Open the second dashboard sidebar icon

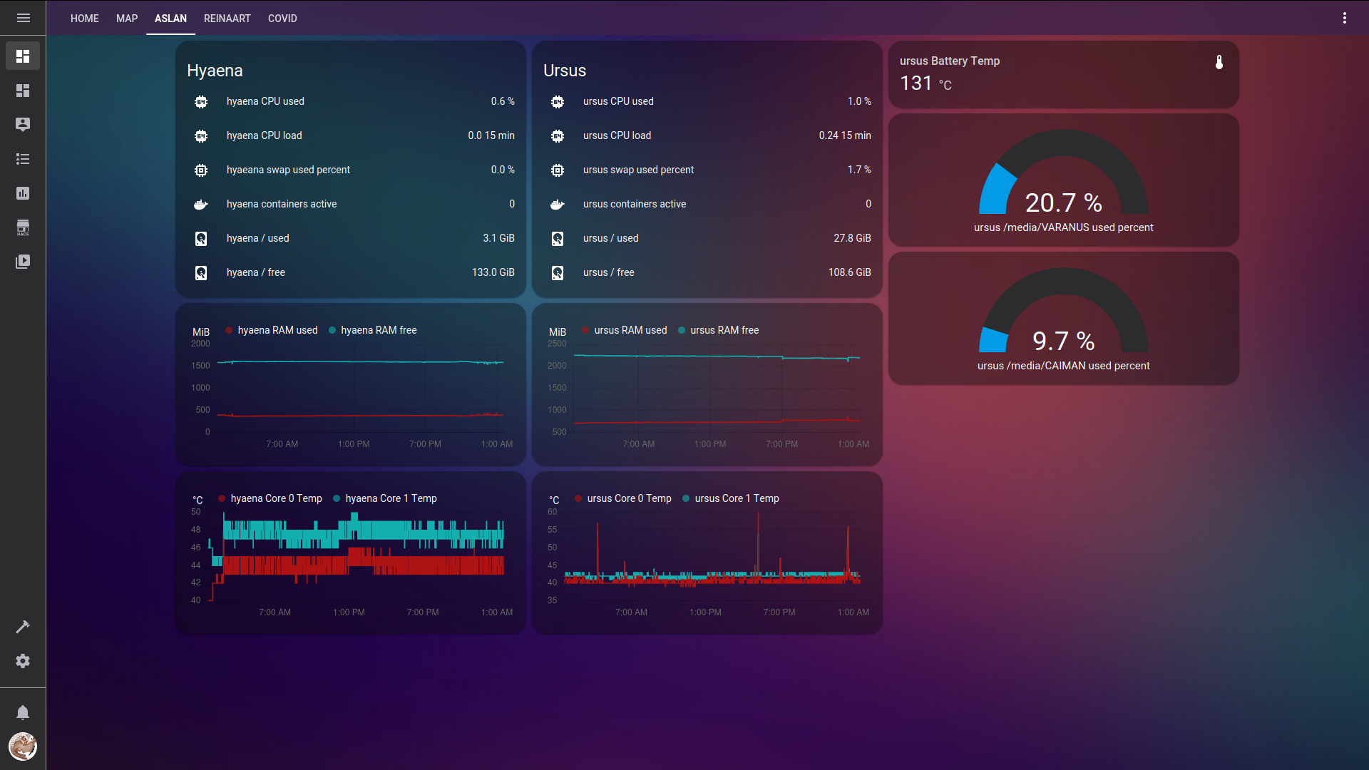pos(23,91)
